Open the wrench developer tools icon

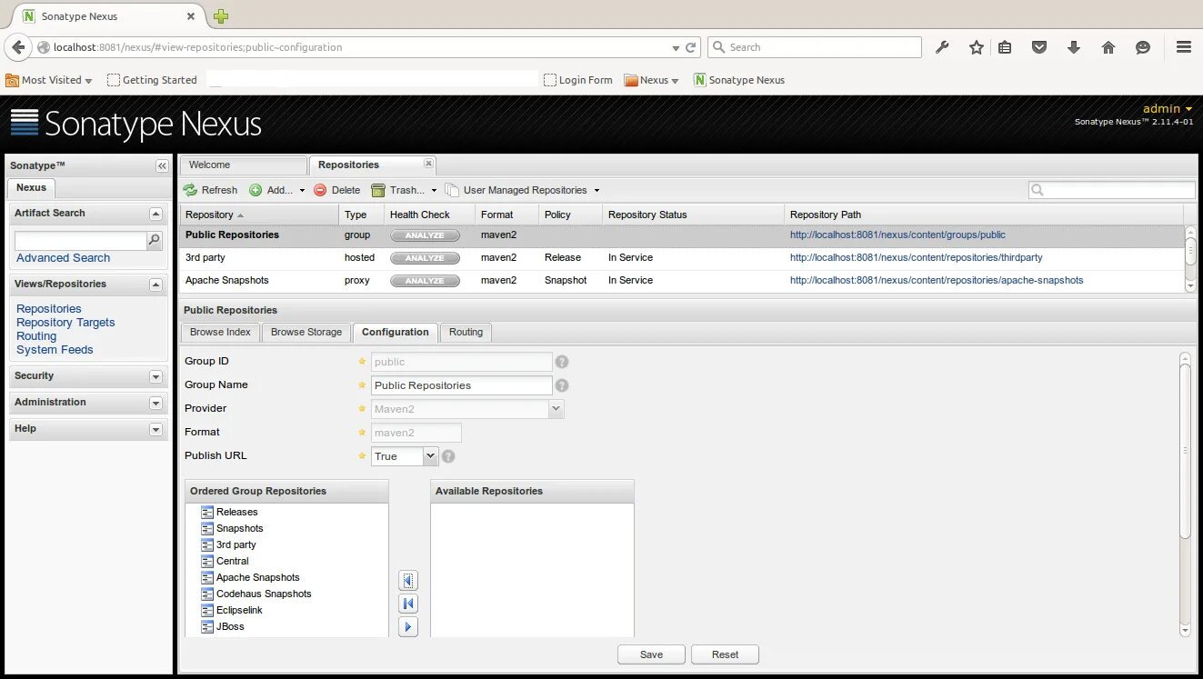(x=942, y=47)
